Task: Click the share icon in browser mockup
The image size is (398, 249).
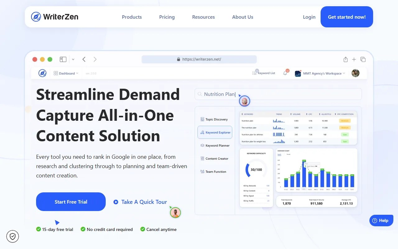Action: (x=345, y=59)
